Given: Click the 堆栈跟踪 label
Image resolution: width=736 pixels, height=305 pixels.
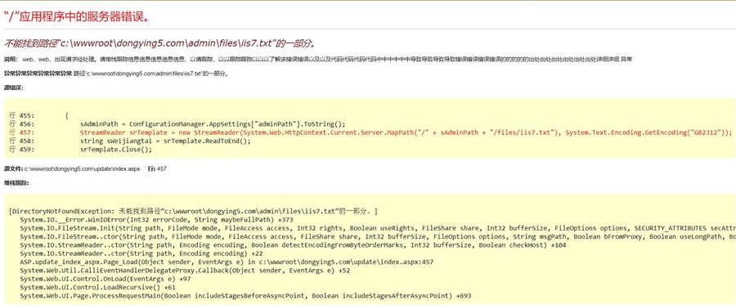Looking at the screenshot, I should pos(16,183).
